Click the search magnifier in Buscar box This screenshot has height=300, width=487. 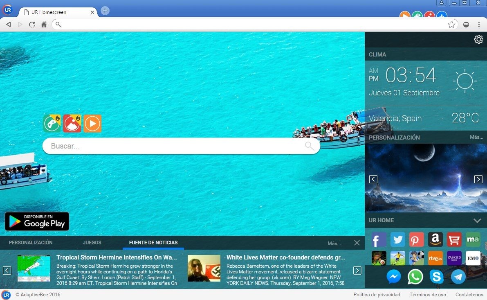point(310,145)
